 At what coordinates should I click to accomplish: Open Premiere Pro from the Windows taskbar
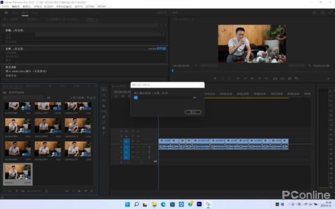[199, 203]
